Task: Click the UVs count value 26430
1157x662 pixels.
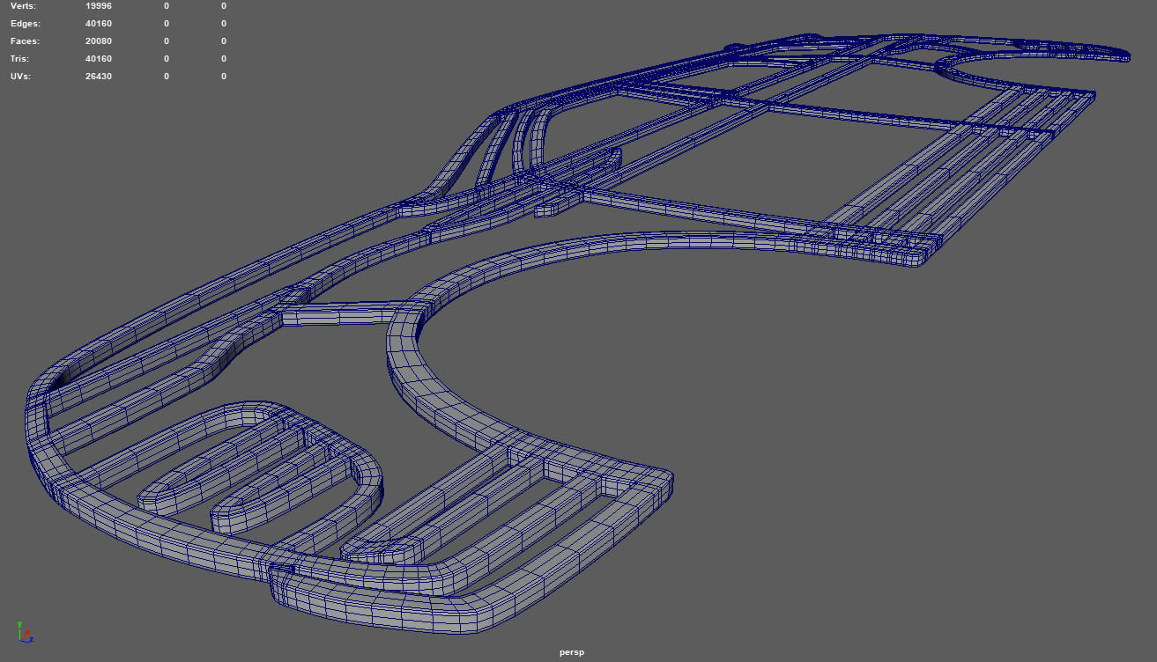Action: click(98, 77)
